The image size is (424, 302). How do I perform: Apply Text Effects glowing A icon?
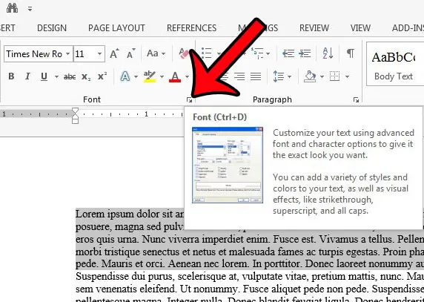tap(125, 76)
